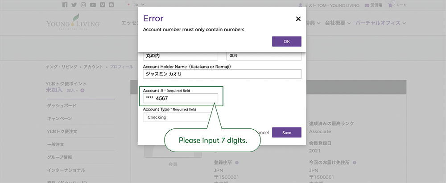Open the Twitter icon link
The height and width of the screenshot is (183, 446).
click(x=74, y=5)
